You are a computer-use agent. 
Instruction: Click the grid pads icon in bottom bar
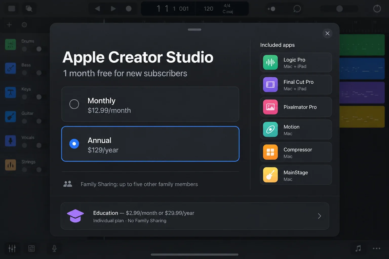[31, 248]
